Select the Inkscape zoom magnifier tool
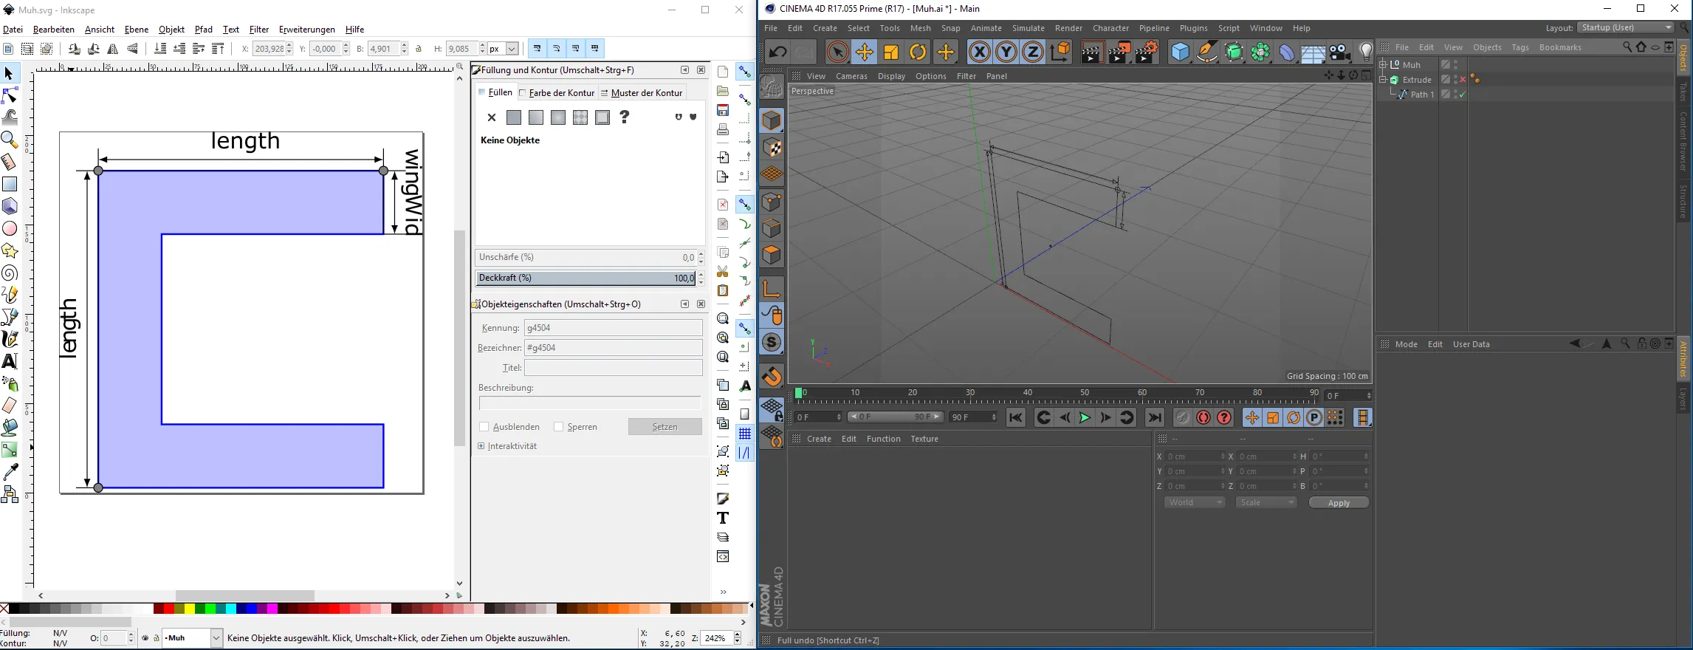 pyautogui.click(x=10, y=140)
